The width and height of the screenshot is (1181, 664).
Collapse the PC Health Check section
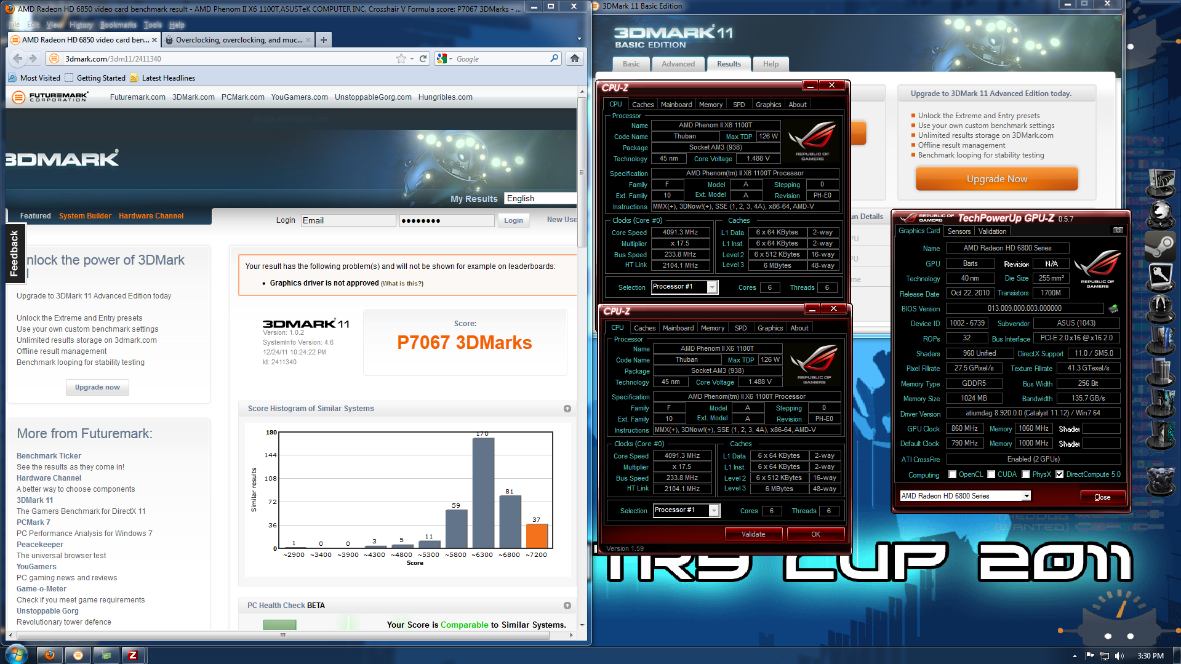[x=567, y=606]
